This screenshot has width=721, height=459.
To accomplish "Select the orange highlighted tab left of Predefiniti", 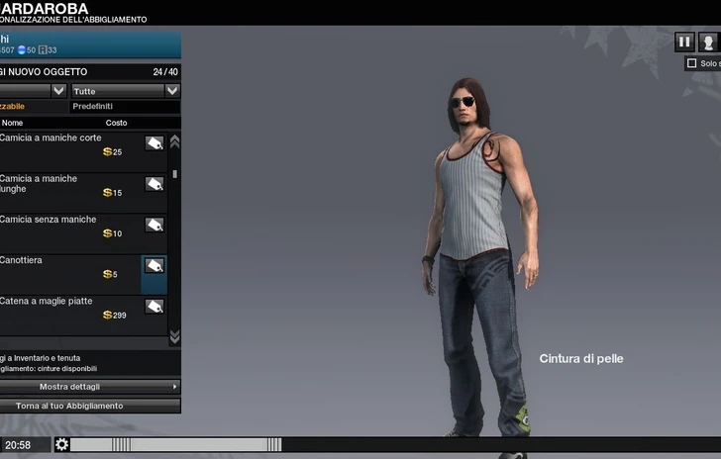I will tap(30, 107).
